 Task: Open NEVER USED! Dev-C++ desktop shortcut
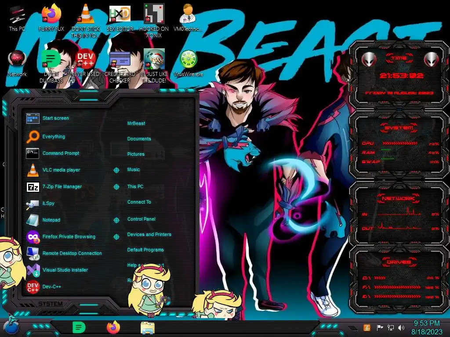(x=86, y=63)
